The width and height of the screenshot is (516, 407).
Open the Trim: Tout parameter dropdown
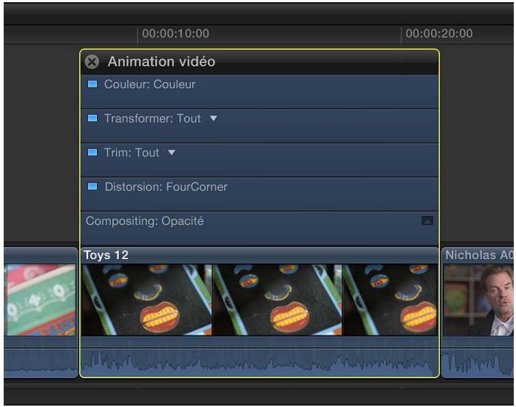(x=172, y=152)
